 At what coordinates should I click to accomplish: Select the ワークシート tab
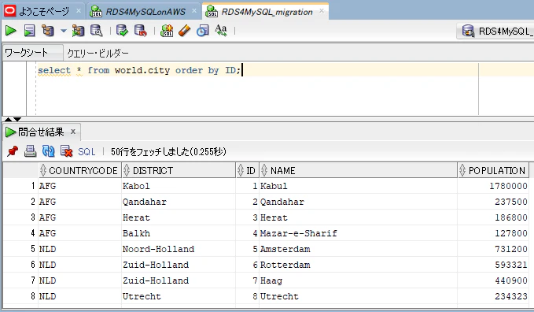[33, 53]
